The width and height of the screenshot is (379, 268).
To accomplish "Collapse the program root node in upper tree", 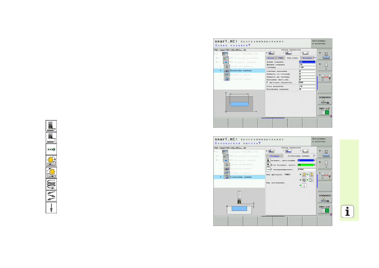I will click(215, 54).
